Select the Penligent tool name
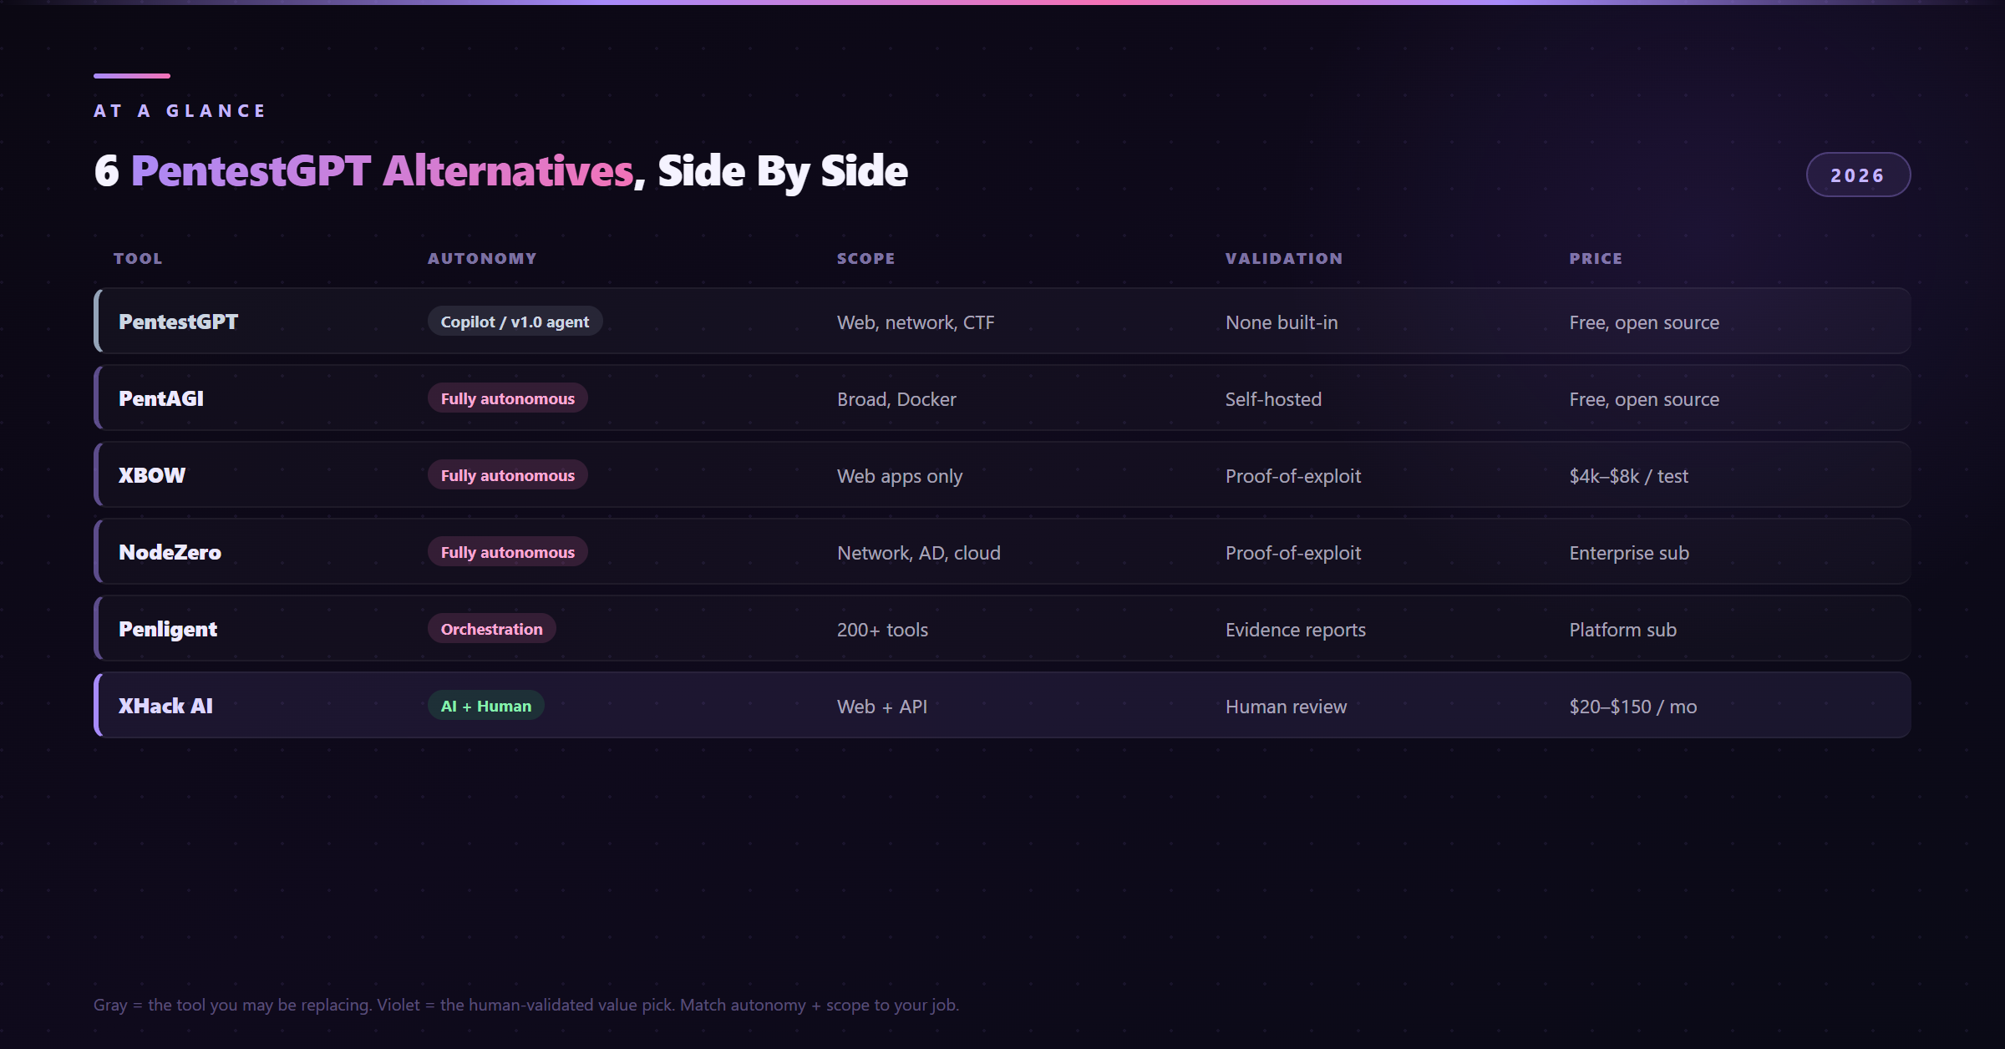The width and height of the screenshot is (2005, 1049). click(x=168, y=629)
